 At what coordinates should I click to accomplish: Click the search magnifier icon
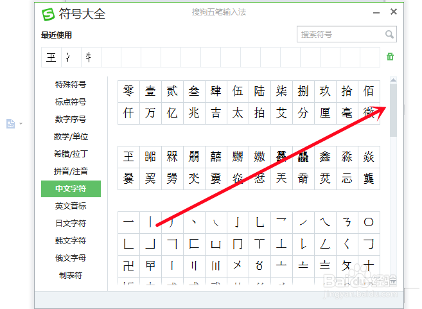389,34
